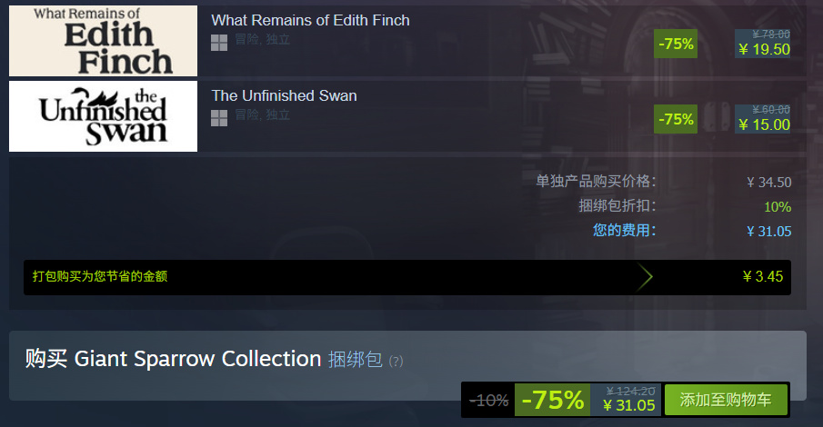The width and height of the screenshot is (823, 427).
Task: Click the crossed-out -10% bundle badge
Action: [x=488, y=401]
